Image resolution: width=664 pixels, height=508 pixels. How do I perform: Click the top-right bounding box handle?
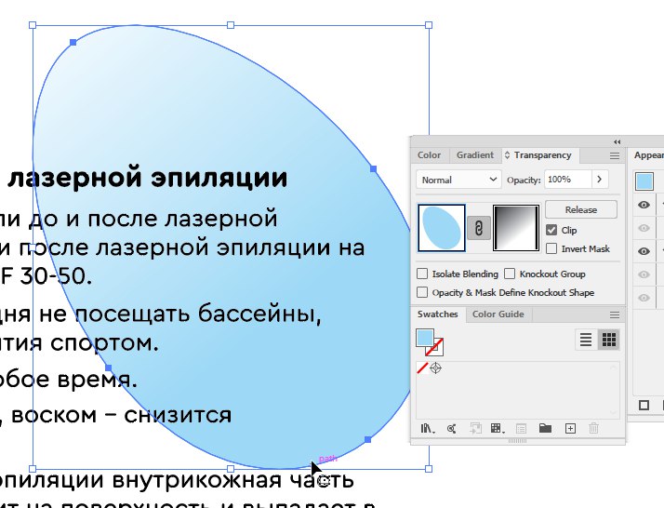429,25
